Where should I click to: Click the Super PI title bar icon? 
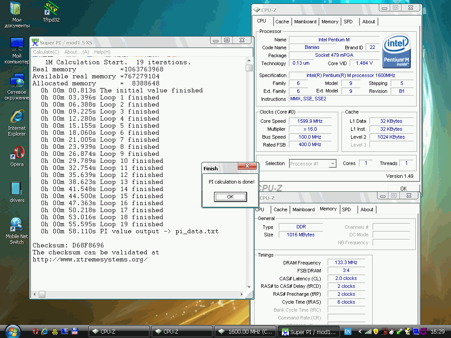tap(35, 42)
